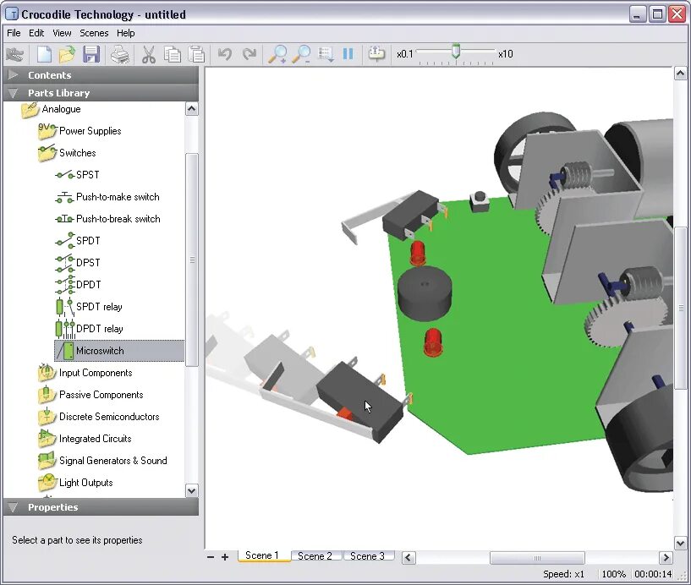Open the Power Supplies folder

[80, 131]
